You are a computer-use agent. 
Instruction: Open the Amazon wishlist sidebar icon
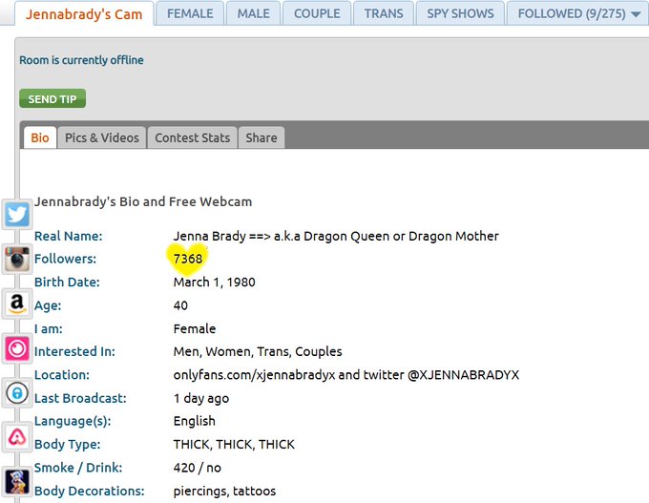tap(17, 304)
